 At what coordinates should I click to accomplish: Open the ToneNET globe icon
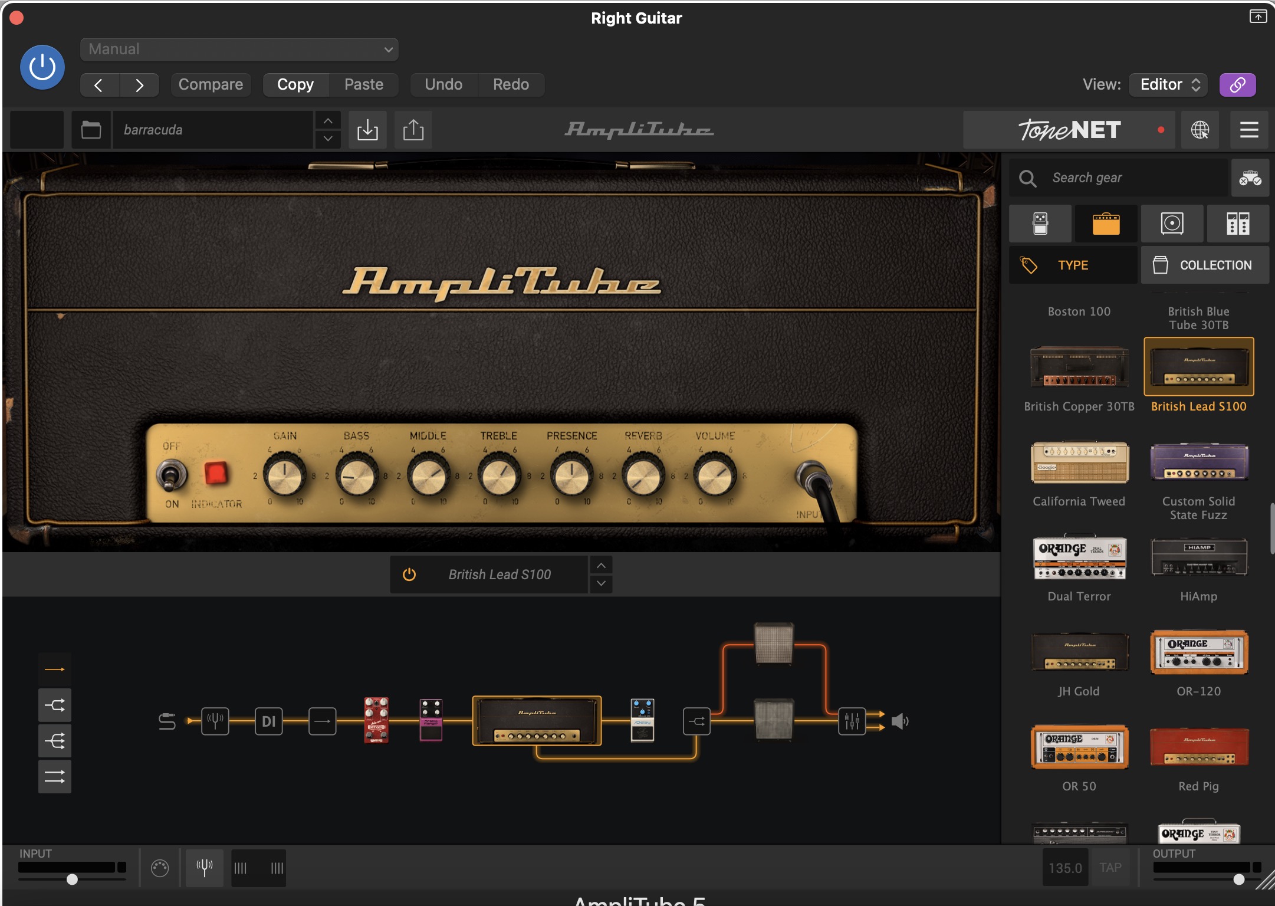[1200, 130]
